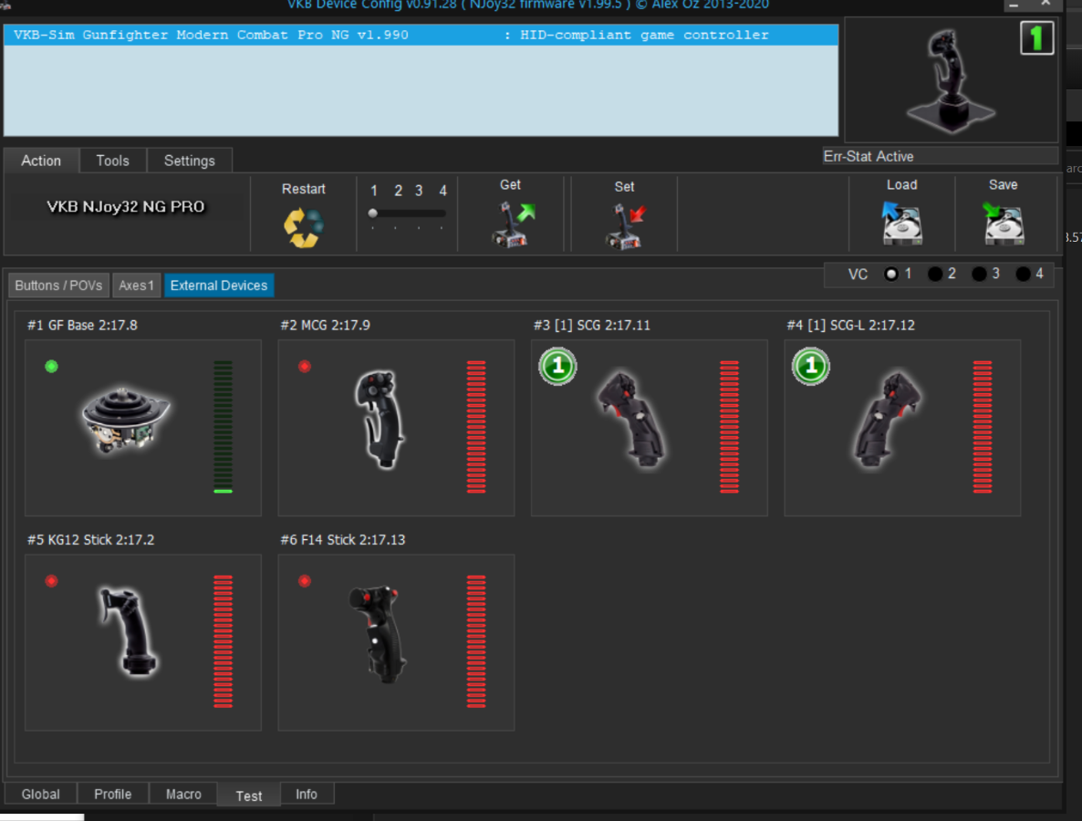The height and width of the screenshot is (821, 1082).
Task: Open the Tools tab
Action: [112, 160]
